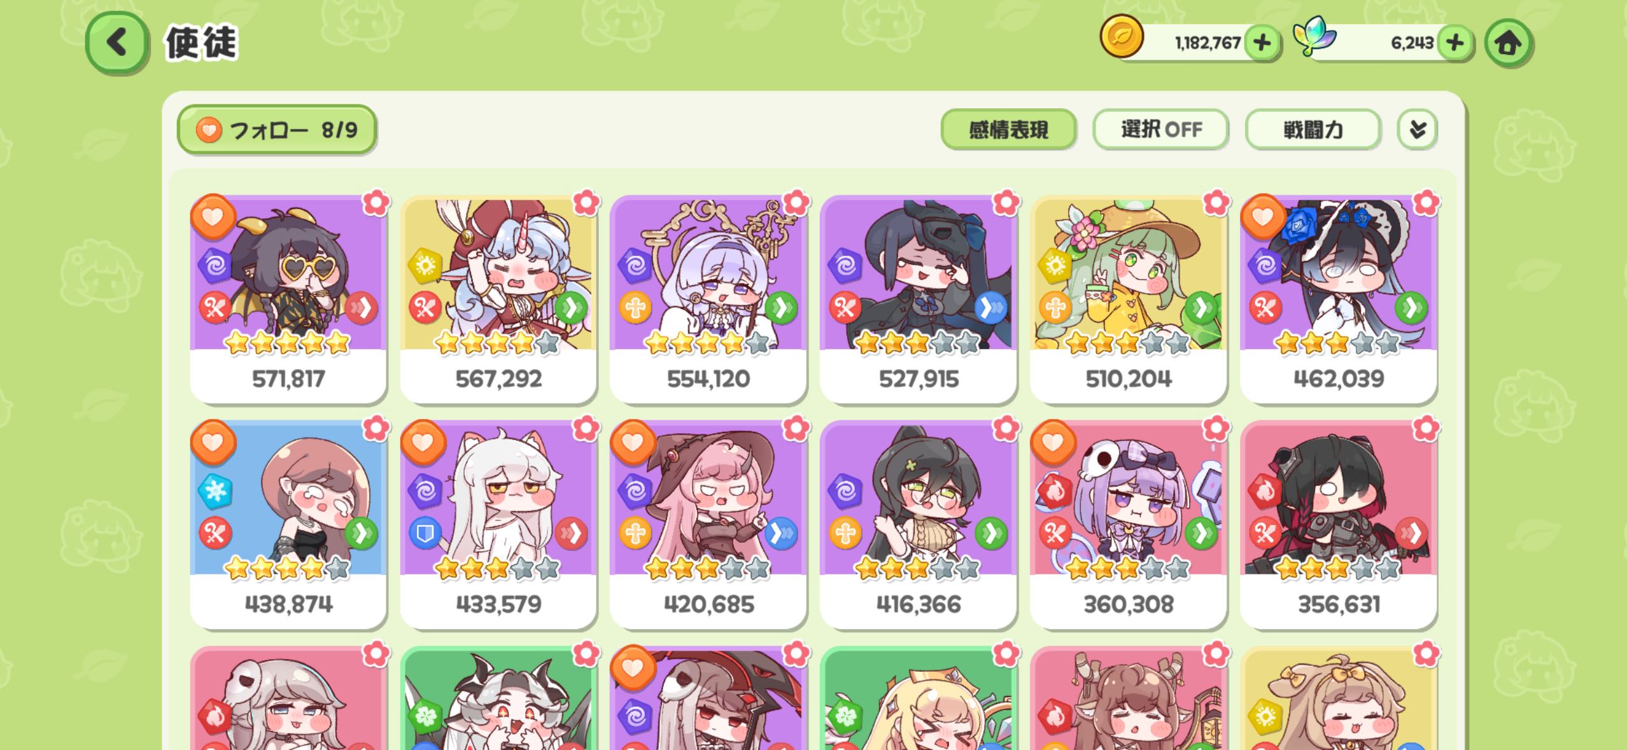Toggle 選択 OFF selection mode
Viewport: 1627px width, 750px height.
click(1161, 130)
